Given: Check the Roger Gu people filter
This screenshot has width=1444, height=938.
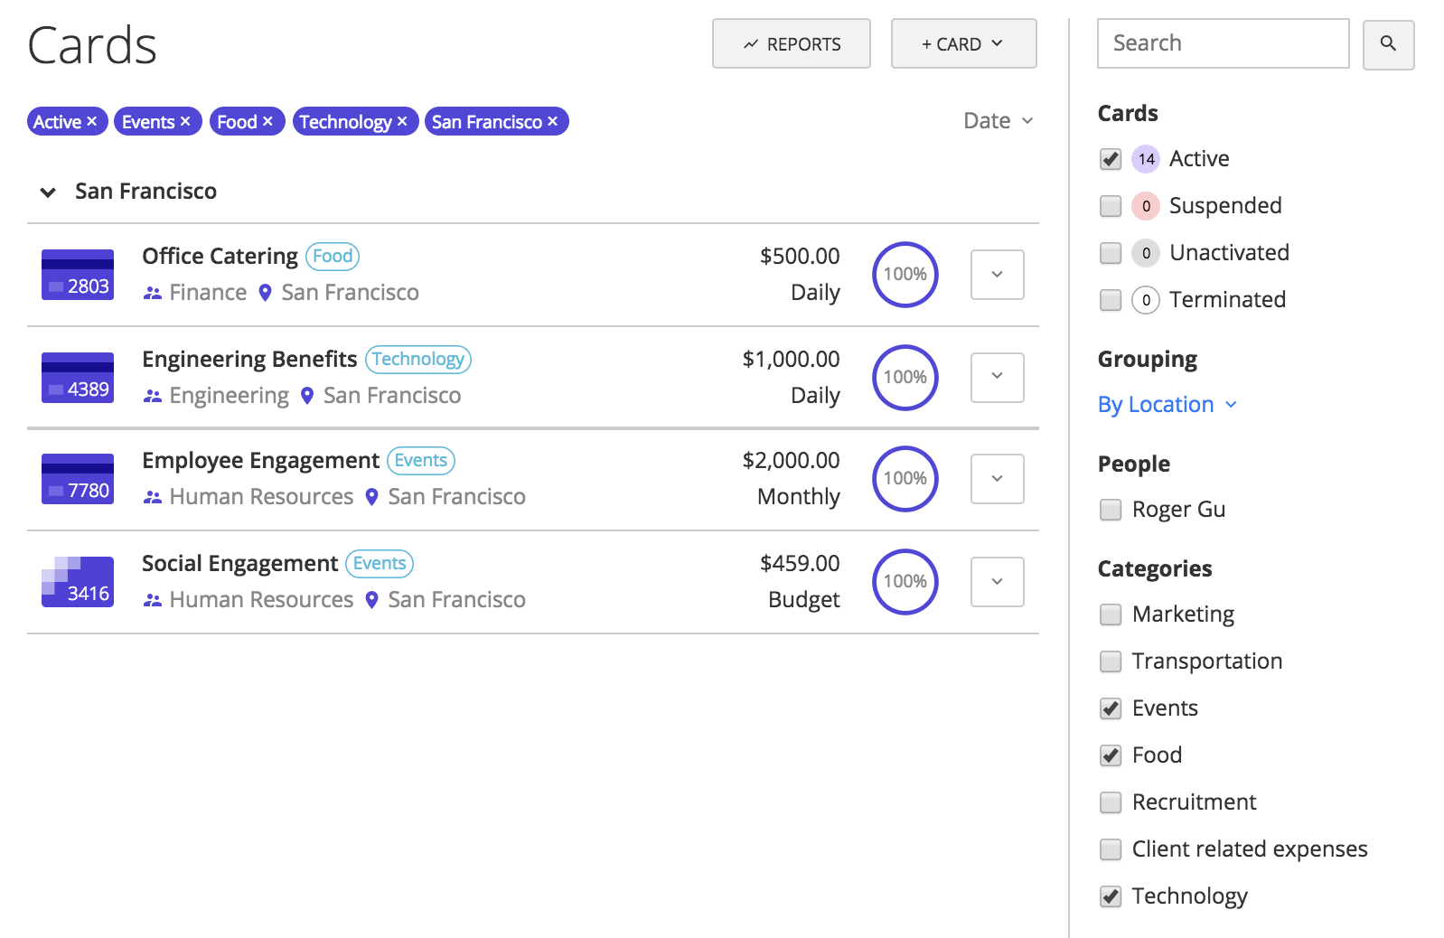Looking at the screenshot, I should (1111, 510).
